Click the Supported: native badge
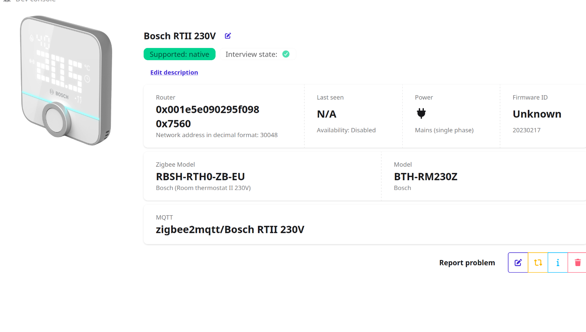Screen dimensions: 586x332 click(179, 54)
